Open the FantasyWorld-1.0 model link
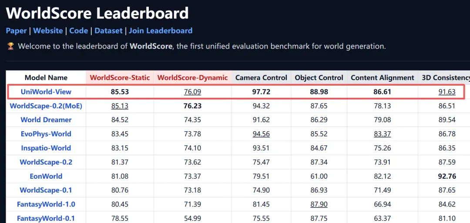Screen dimensions: 470x223 46,204
